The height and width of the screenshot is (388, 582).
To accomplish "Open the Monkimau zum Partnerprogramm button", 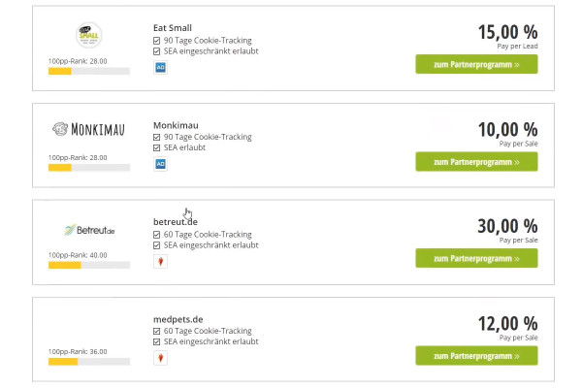I will click(476, 162).
